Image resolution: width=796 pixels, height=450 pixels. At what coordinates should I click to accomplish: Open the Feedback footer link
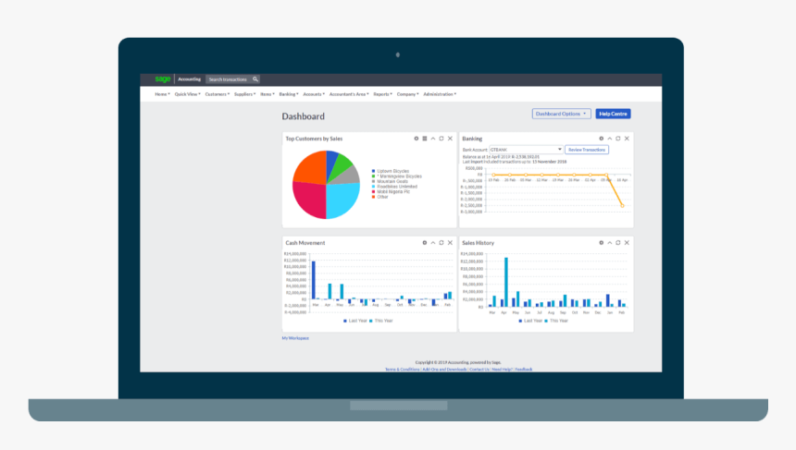click(524, 370)
